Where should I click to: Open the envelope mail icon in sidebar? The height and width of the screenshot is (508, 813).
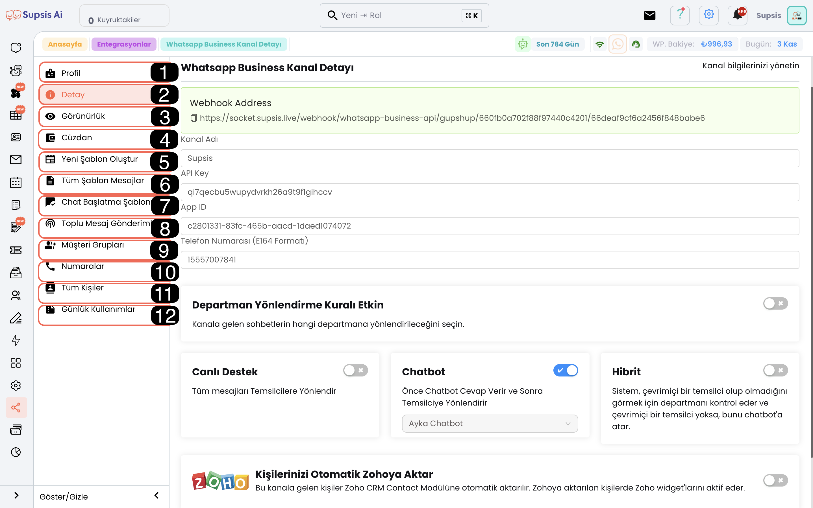[x=16, y=159]
